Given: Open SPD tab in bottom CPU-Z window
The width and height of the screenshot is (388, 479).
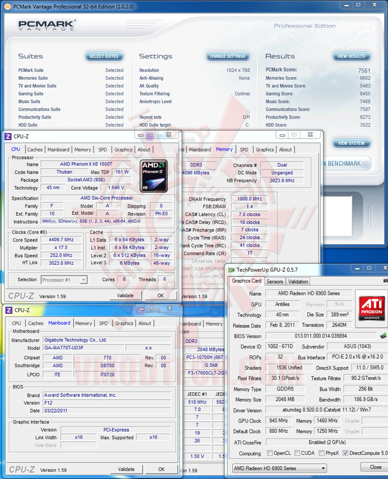Looking at the screenshot, I should [103, 323].
